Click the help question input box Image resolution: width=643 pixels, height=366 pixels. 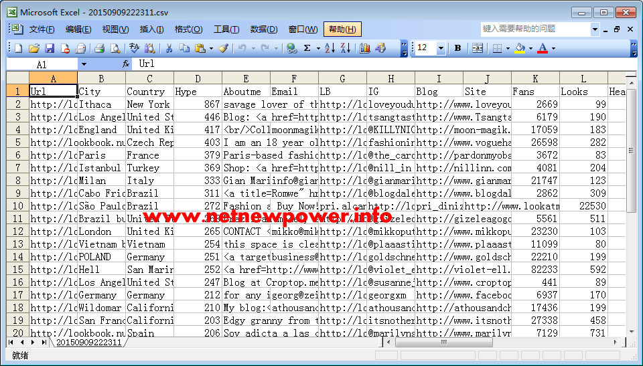coord(536,29)
